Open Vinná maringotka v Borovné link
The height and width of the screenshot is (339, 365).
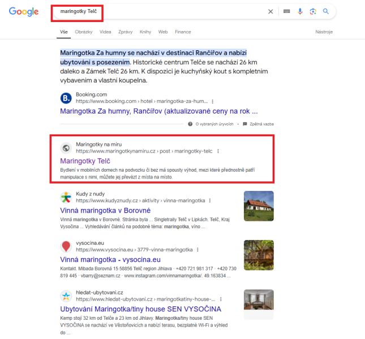point(105,210)
